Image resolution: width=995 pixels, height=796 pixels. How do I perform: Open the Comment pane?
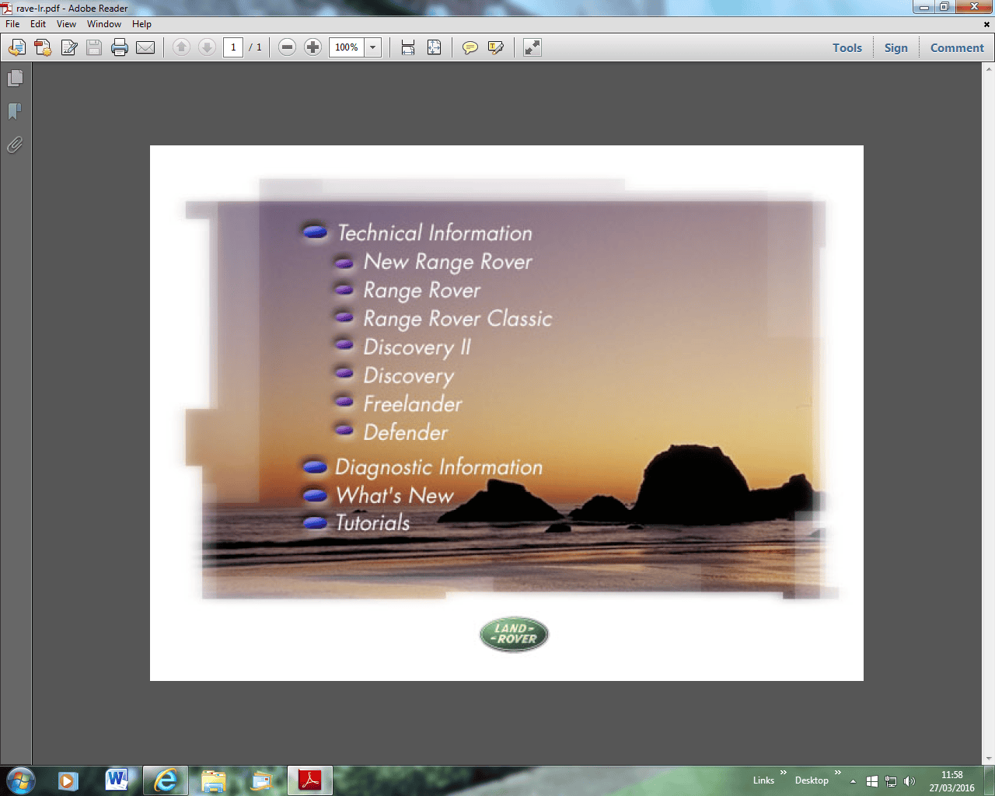point(957,48)
